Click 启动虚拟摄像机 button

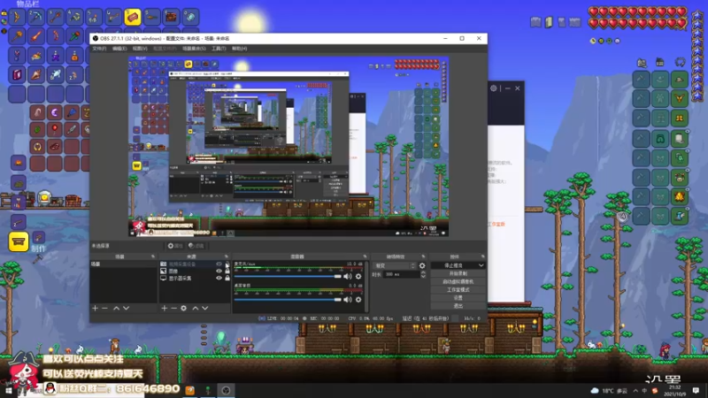pyautogui.click(x=458, y=282)
